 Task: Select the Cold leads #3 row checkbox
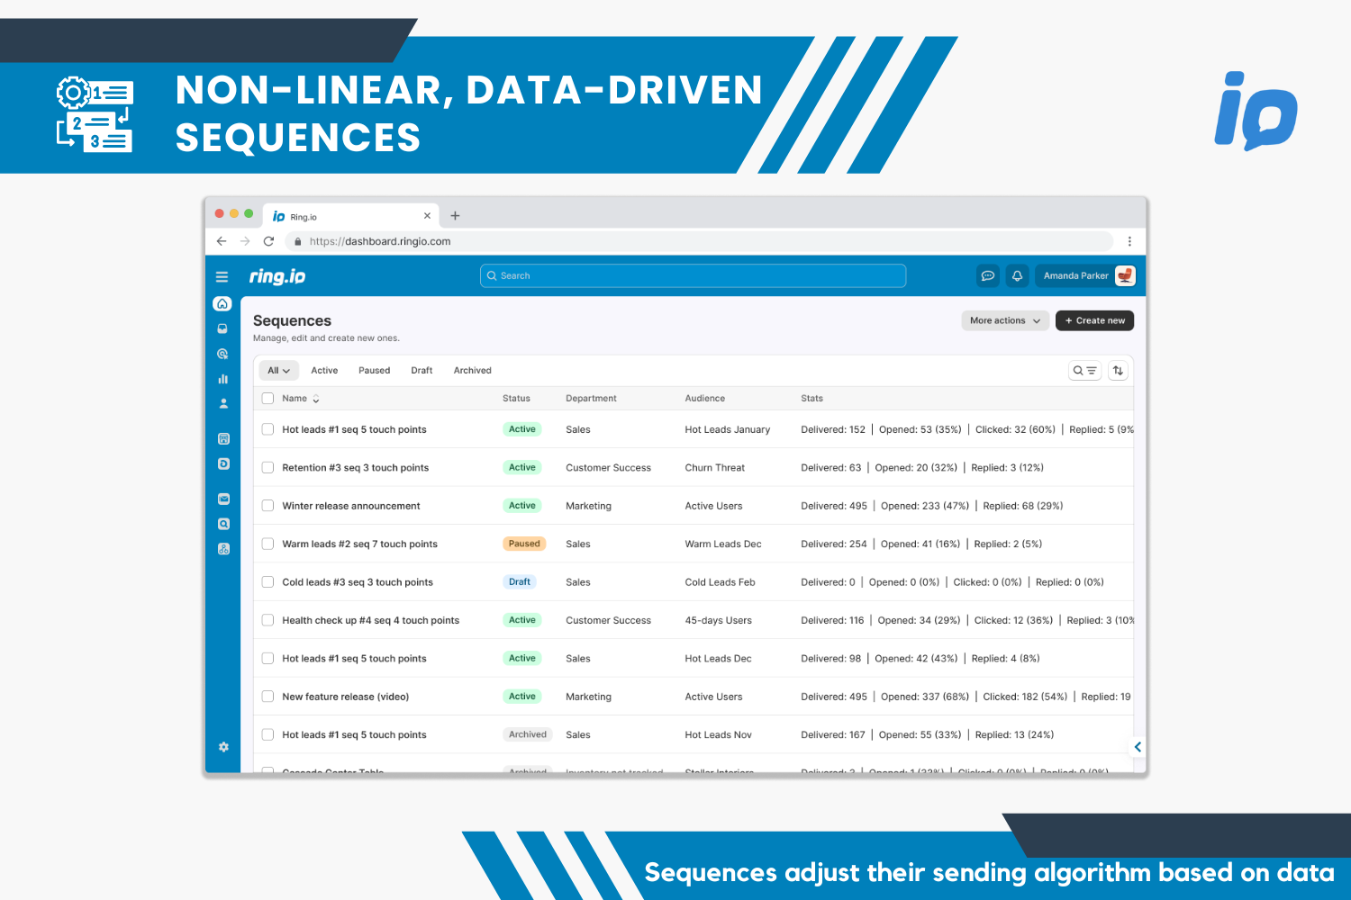[x=267, y=582]
